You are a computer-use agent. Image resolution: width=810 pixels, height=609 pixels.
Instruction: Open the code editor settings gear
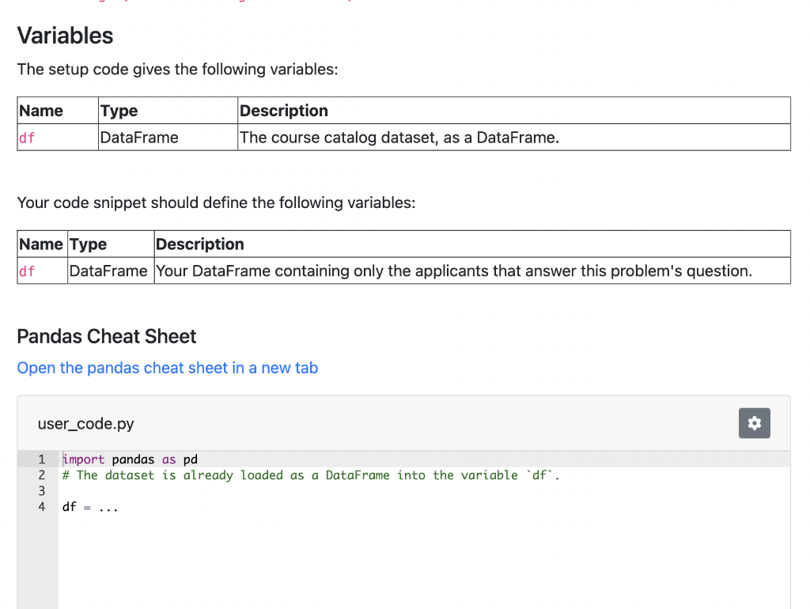754,423
